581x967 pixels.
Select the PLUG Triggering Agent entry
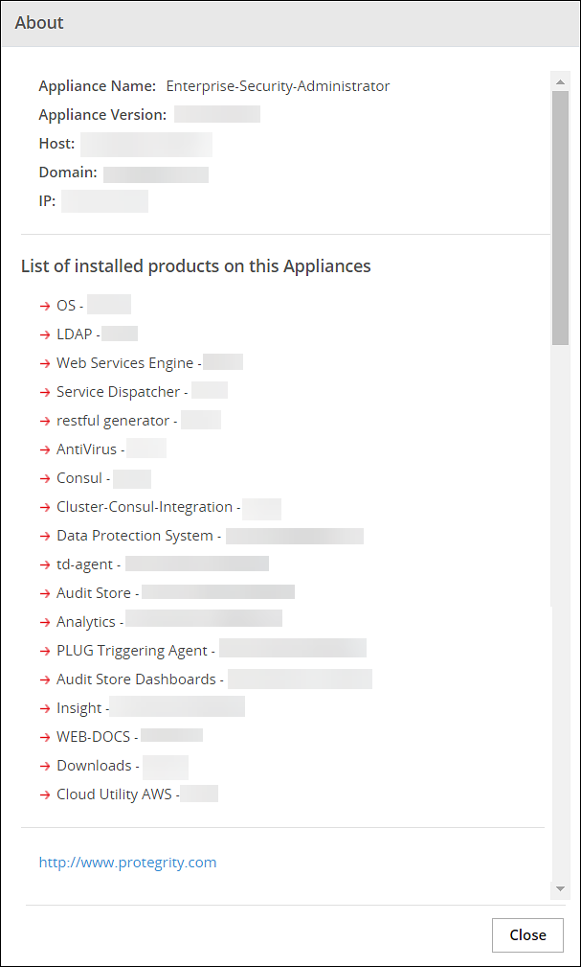pyautogui.click(x=132, y=651)
